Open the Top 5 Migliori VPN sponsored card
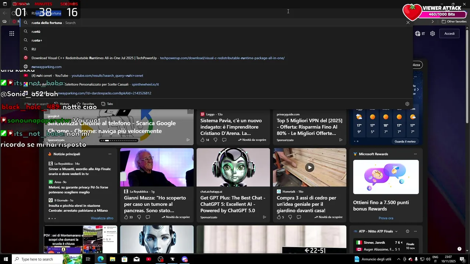470x264 pixels. point(310,127)
